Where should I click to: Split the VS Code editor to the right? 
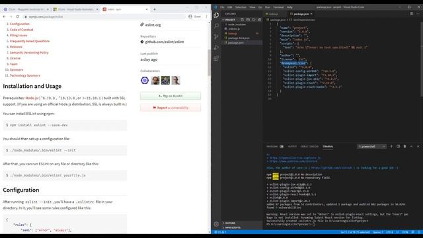(411, 13)
